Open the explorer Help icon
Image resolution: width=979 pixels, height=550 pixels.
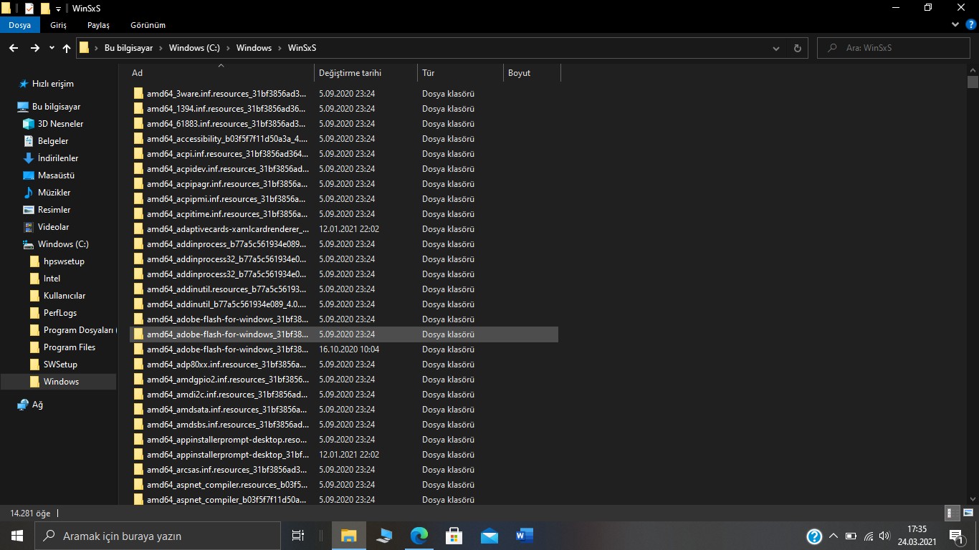click(971, 24)
